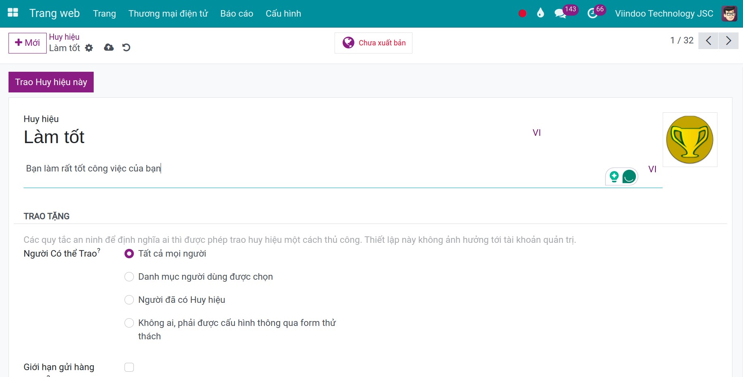Open the apps grid home menu
Screen dimensions: 743x377
[13, 13]
